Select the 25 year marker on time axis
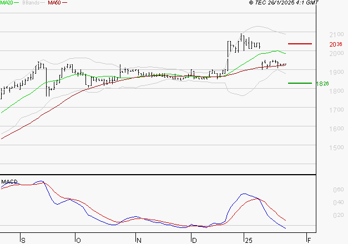This screenshot has height=244, width=348. [x=248, y=240]
